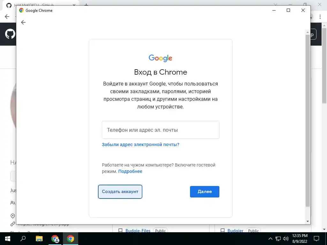The height and width of the screenshot is (245, 327).
Task: Minimize the Google Chrome sign-in window
Action: tap(274, 10)
